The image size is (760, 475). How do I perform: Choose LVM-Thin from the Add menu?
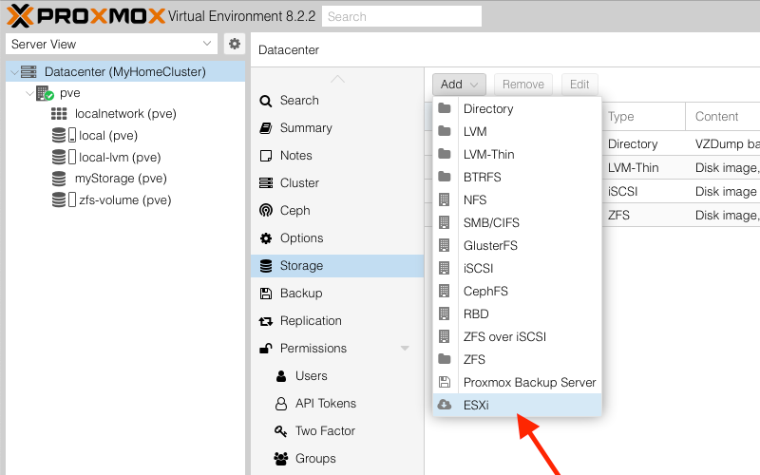click(517, 154)
